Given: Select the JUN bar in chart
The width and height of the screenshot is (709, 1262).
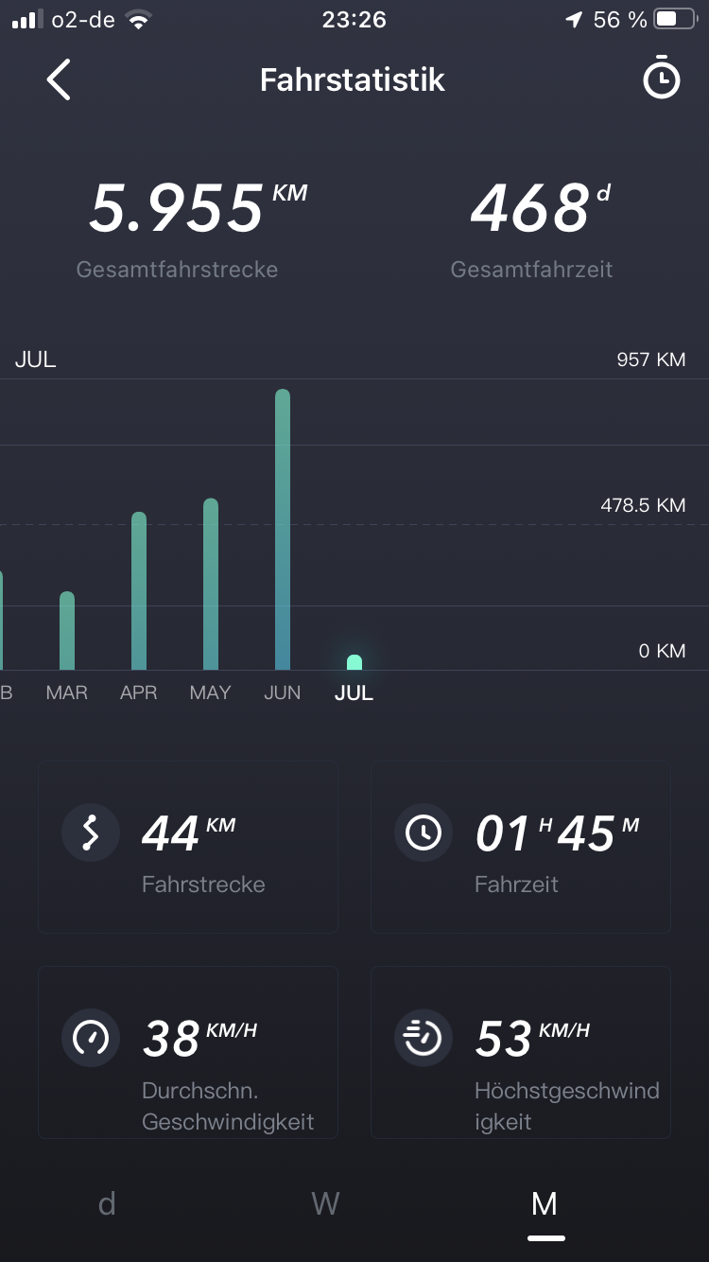Looking at the screenshot, I should point(283,530).
